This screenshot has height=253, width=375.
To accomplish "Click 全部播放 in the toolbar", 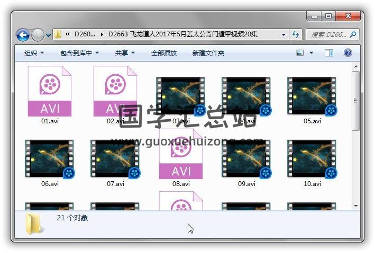I will 164,53.
